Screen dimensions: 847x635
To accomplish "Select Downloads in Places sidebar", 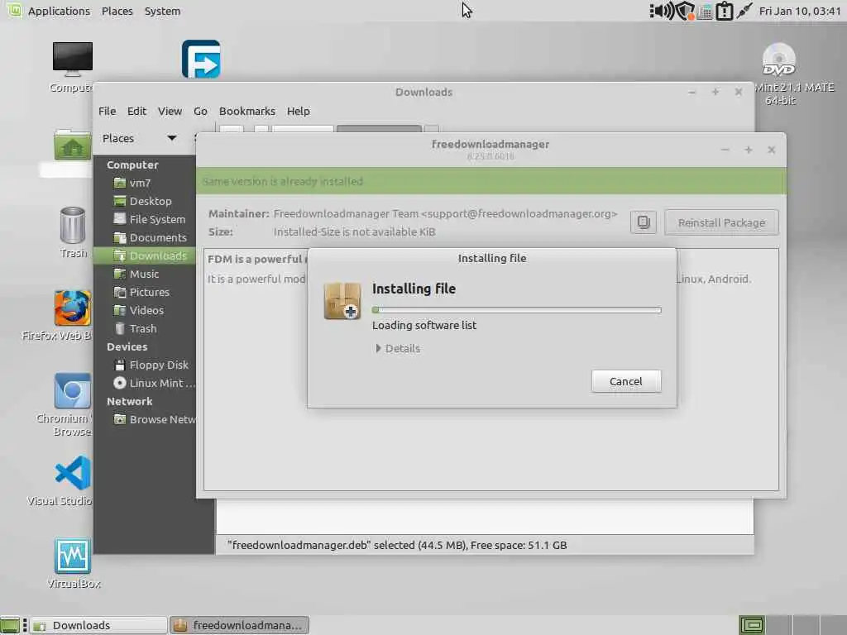I will 144,255.
